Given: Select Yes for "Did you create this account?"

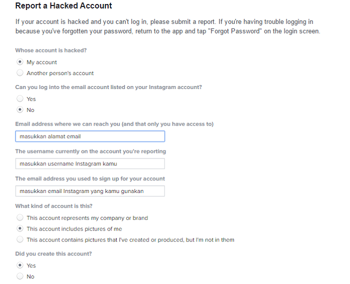Looking at the screenshot, I should (20, 265).
